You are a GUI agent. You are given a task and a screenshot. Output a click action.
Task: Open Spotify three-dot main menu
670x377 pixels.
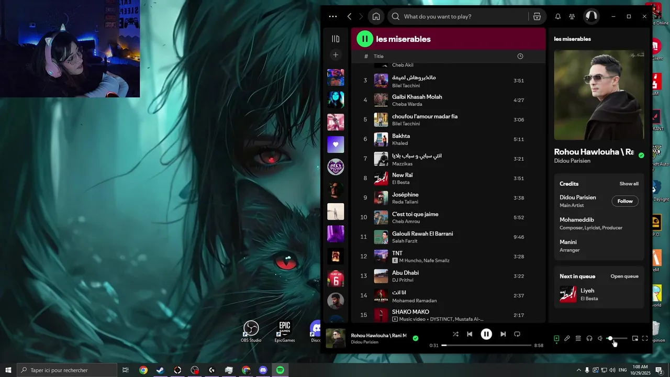pyautogui.click(x=333, y=17)
